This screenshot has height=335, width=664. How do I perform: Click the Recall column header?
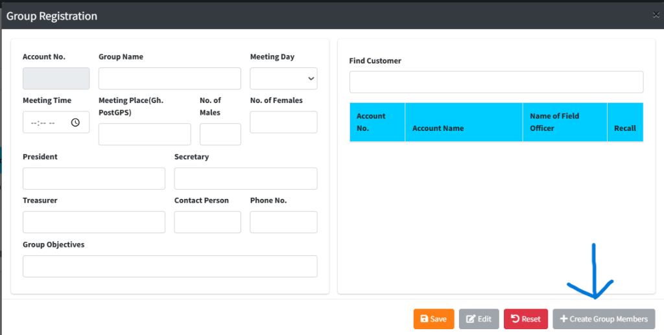(624, 128)
